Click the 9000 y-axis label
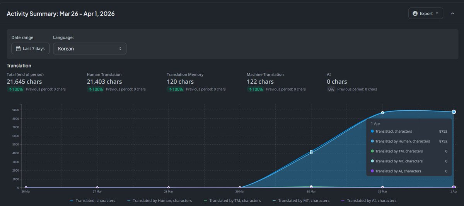 (x=15, y=110)
